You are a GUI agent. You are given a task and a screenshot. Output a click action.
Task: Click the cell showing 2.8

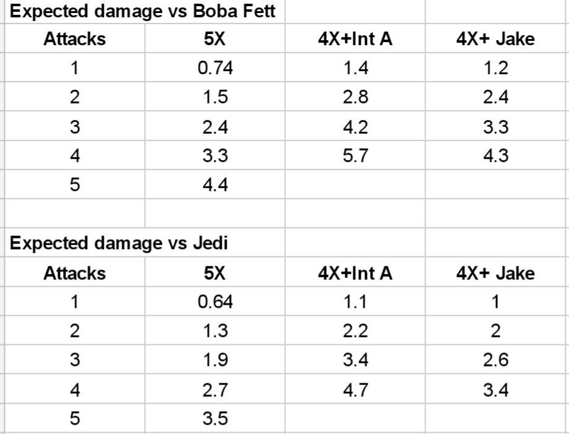(x=355, y=97)
